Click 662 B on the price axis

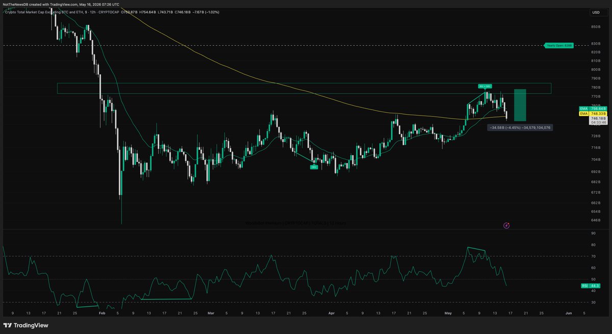click(x=596, y=203)
